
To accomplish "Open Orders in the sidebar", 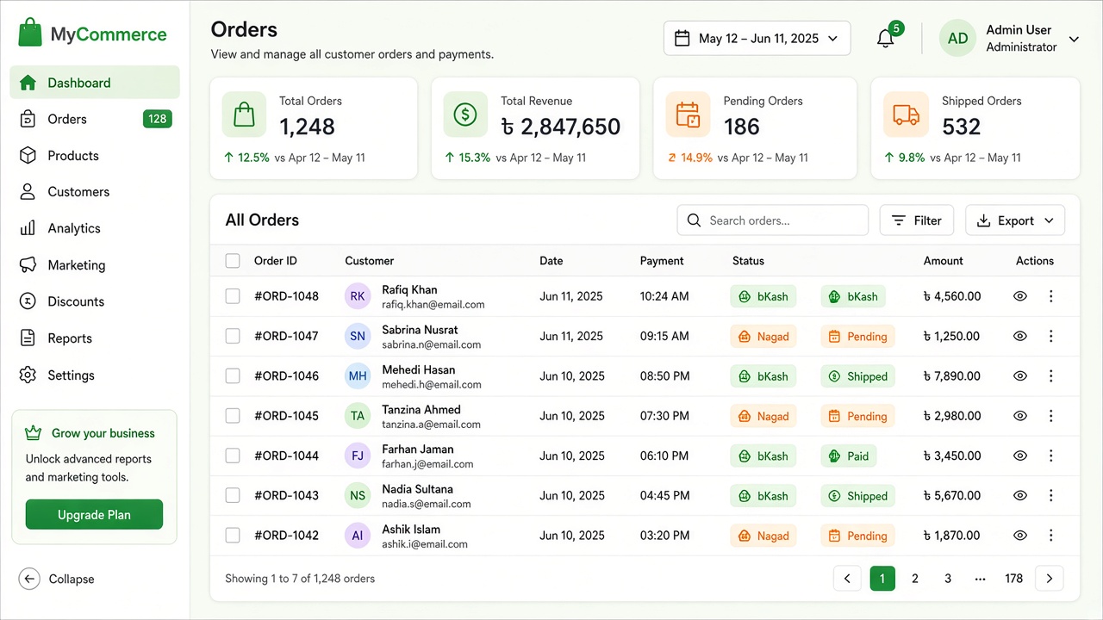I will 95,119.
